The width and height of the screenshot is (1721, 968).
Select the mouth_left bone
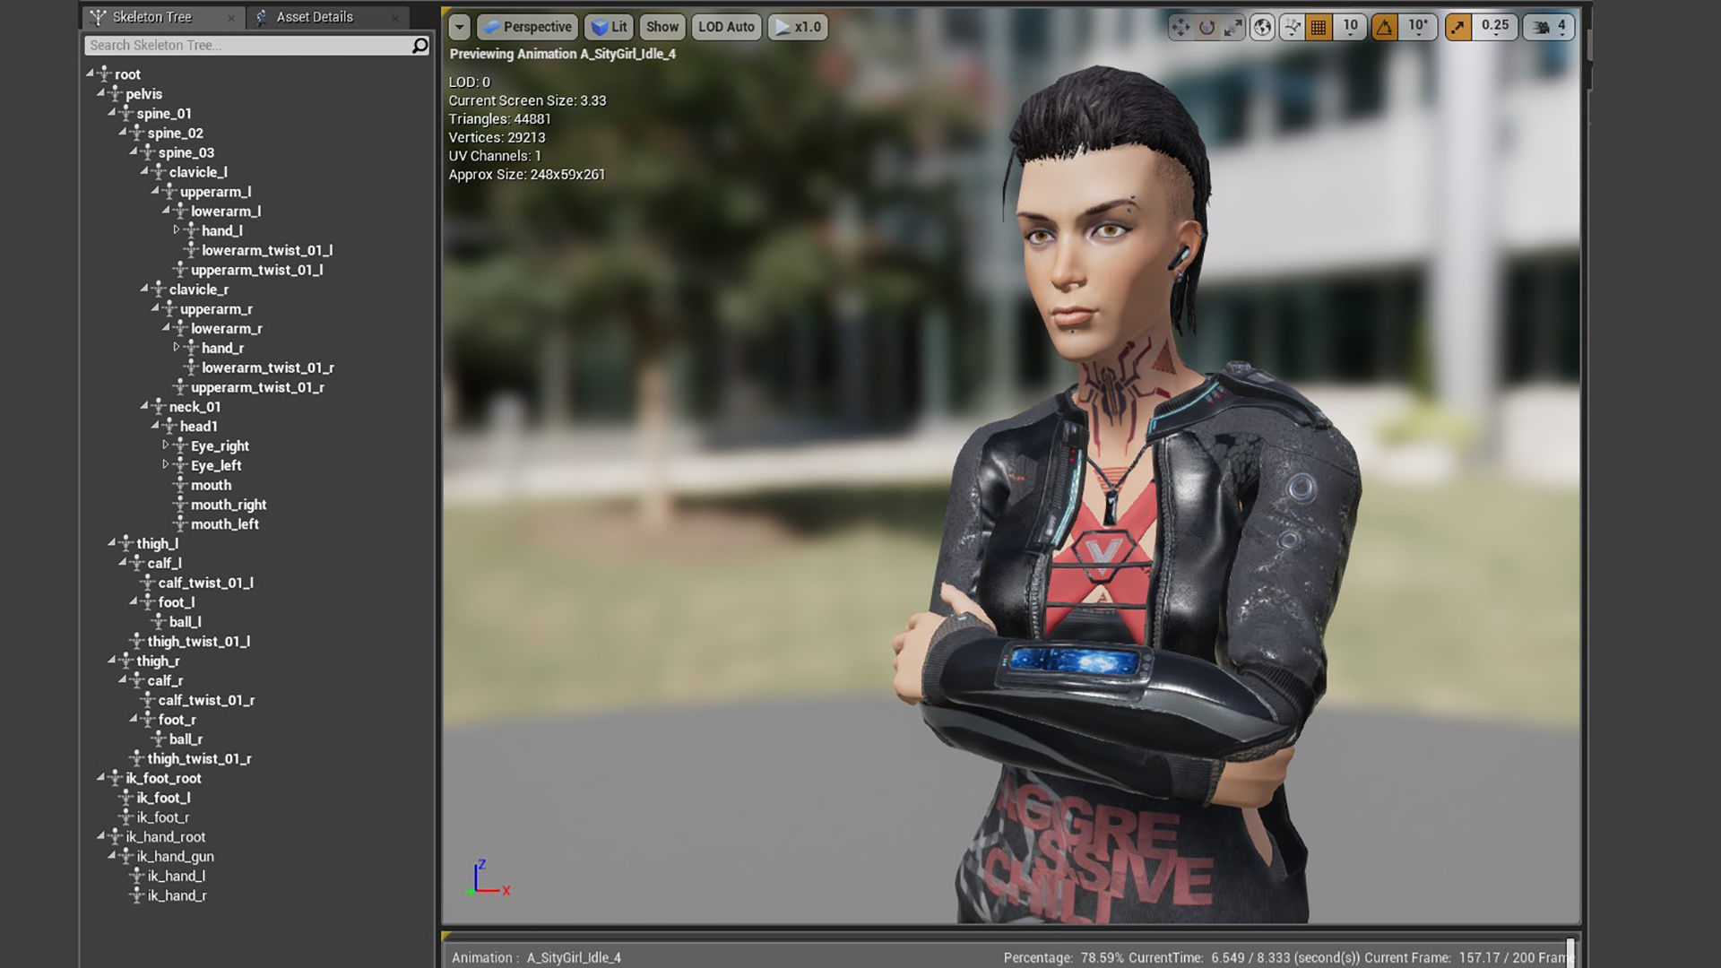coord(225,524)
